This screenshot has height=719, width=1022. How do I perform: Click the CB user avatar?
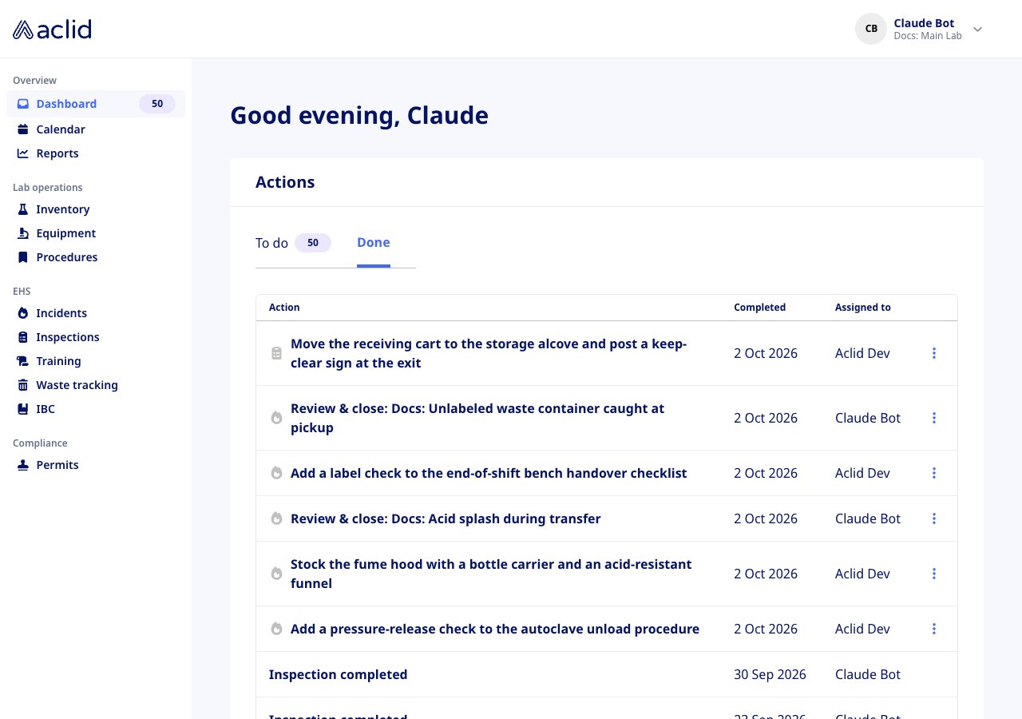tap(871, 29)
